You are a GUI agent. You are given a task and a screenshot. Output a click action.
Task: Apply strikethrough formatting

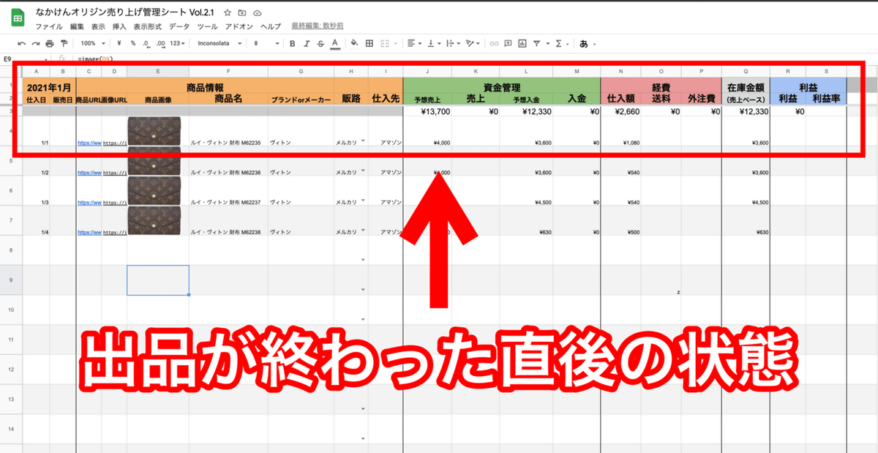(320, 44)
